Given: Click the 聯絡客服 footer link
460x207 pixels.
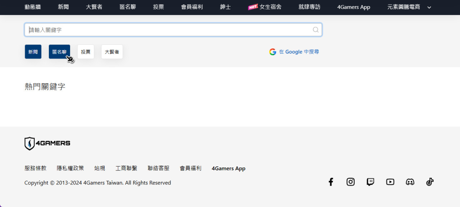Looking at the screenshot, I should (158, 168).
